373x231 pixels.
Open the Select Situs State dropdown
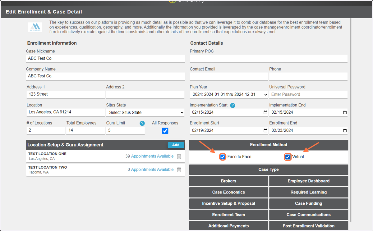(145, 112)
